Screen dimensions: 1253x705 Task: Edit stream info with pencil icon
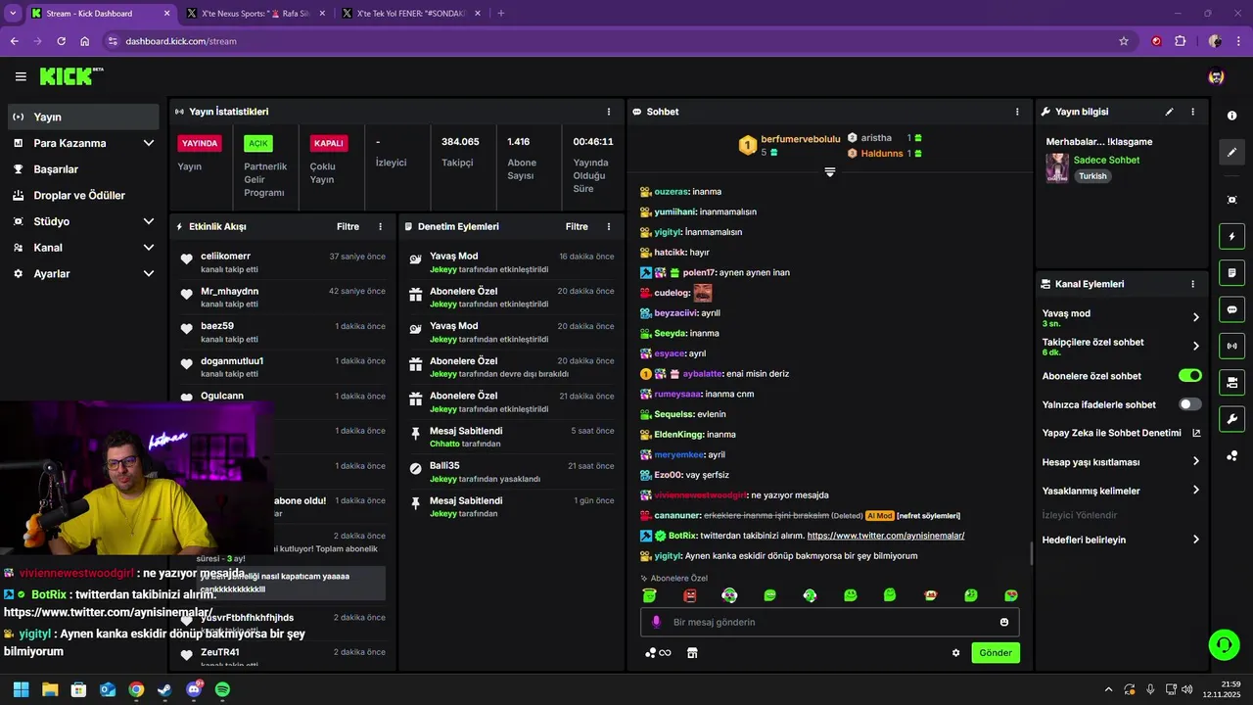tap(1169, 112)
